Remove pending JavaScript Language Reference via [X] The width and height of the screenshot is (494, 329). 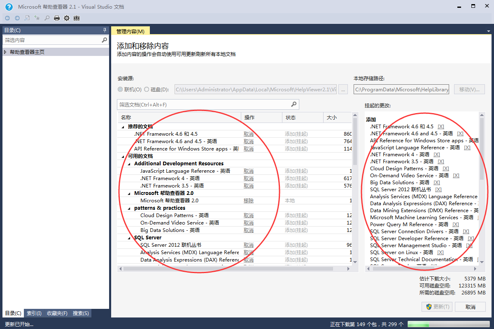point(467,148)
